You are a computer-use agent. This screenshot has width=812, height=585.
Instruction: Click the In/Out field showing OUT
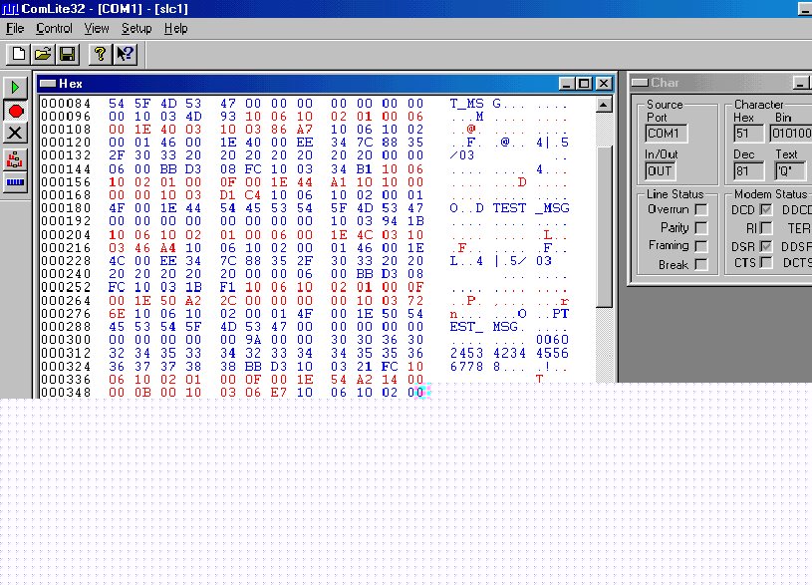point(660,171)
